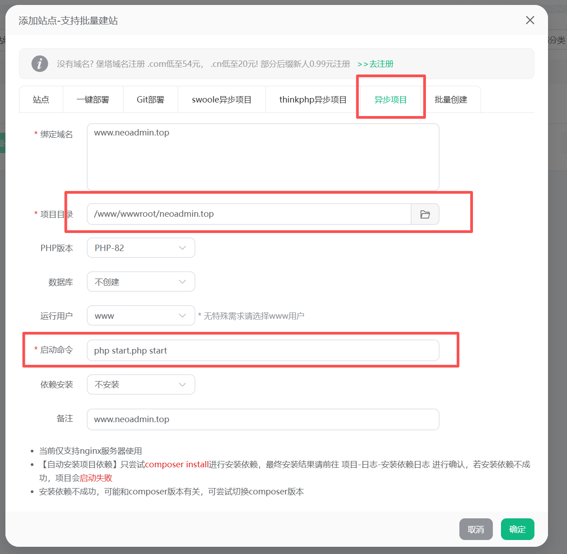Click the 备注 remarks input field
Screen dimensions: 567x554
coord(263,419)
